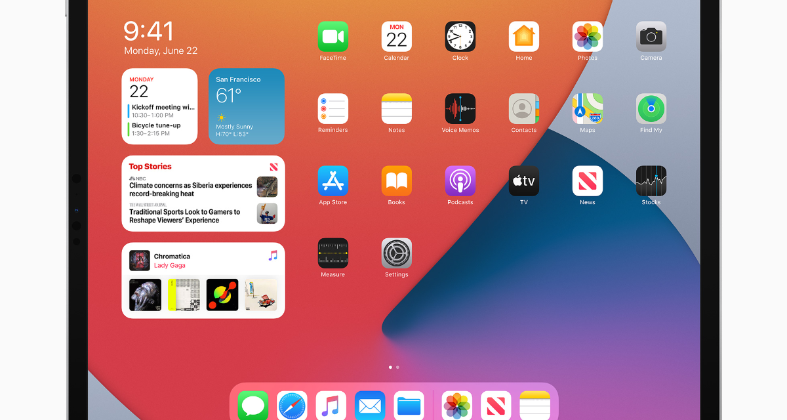Launch Mail from the dock
The image size is (787, 420).
tap(370, 406)
